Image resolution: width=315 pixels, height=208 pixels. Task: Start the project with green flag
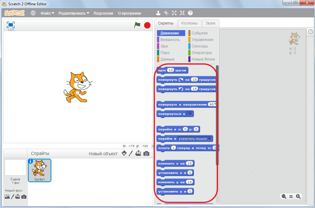point(137,25)
